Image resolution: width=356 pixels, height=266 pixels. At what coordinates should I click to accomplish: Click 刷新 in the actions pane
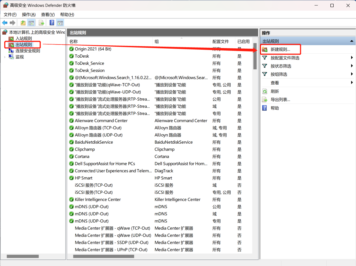coord(275,91)
